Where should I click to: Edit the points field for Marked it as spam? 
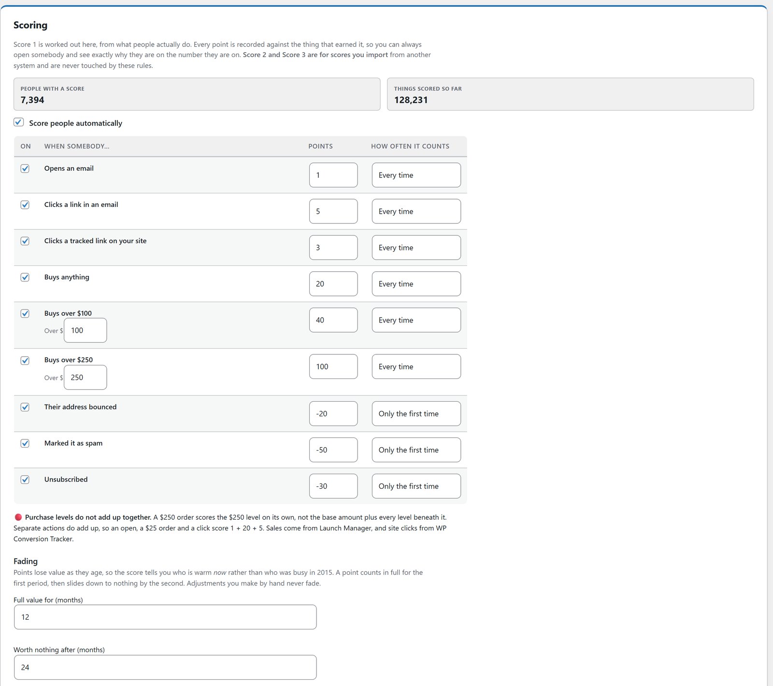pyautogui.click(x=333, y=450)
